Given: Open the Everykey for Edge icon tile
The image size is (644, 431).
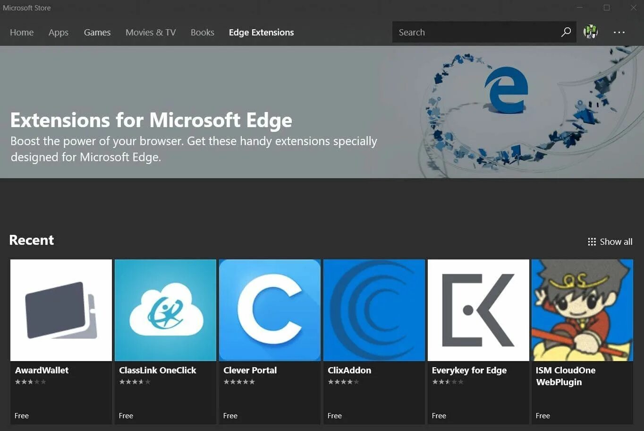Looking at the screenshot, I should 478,310.
